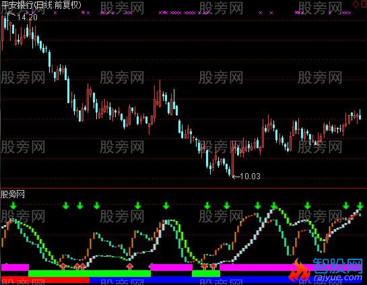Click the 14.20 high price label
Viewport: 367px width, 285px height.
point(27,18)
